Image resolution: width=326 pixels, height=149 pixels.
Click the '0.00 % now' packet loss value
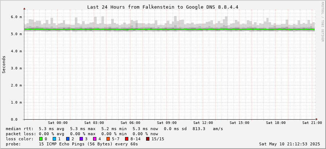point(145,134)
